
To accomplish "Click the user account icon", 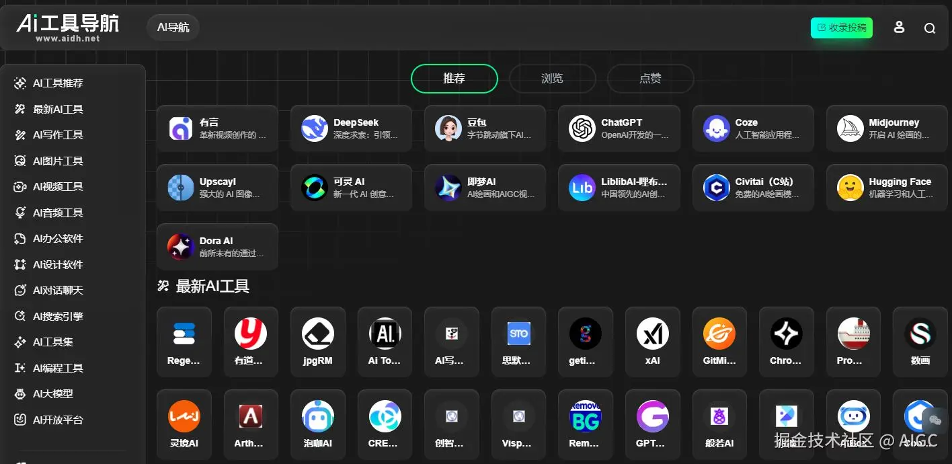I will click(x=899, y=28).
